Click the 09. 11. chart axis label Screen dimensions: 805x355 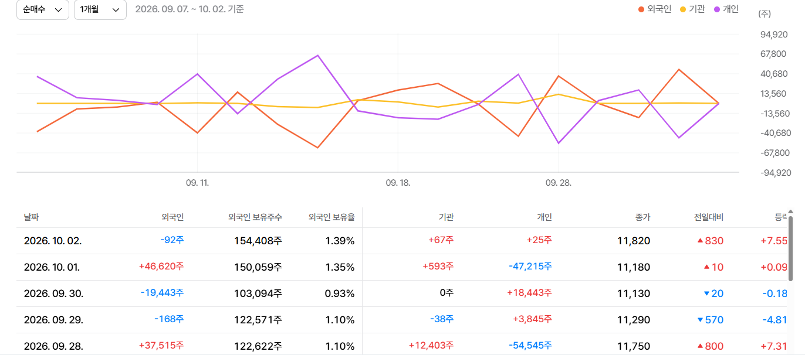197,183
